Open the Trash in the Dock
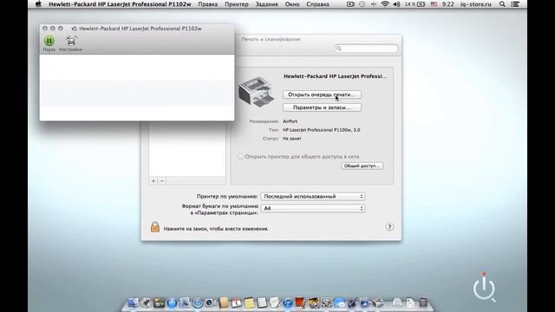 coord(423,302)
